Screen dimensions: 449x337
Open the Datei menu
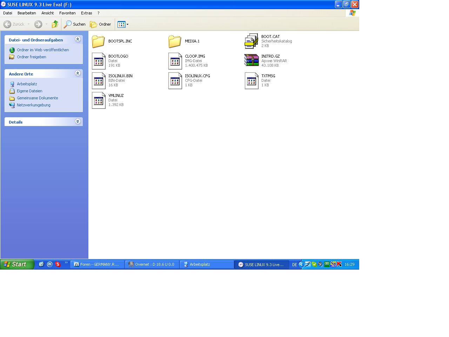[x=8, y=13]
